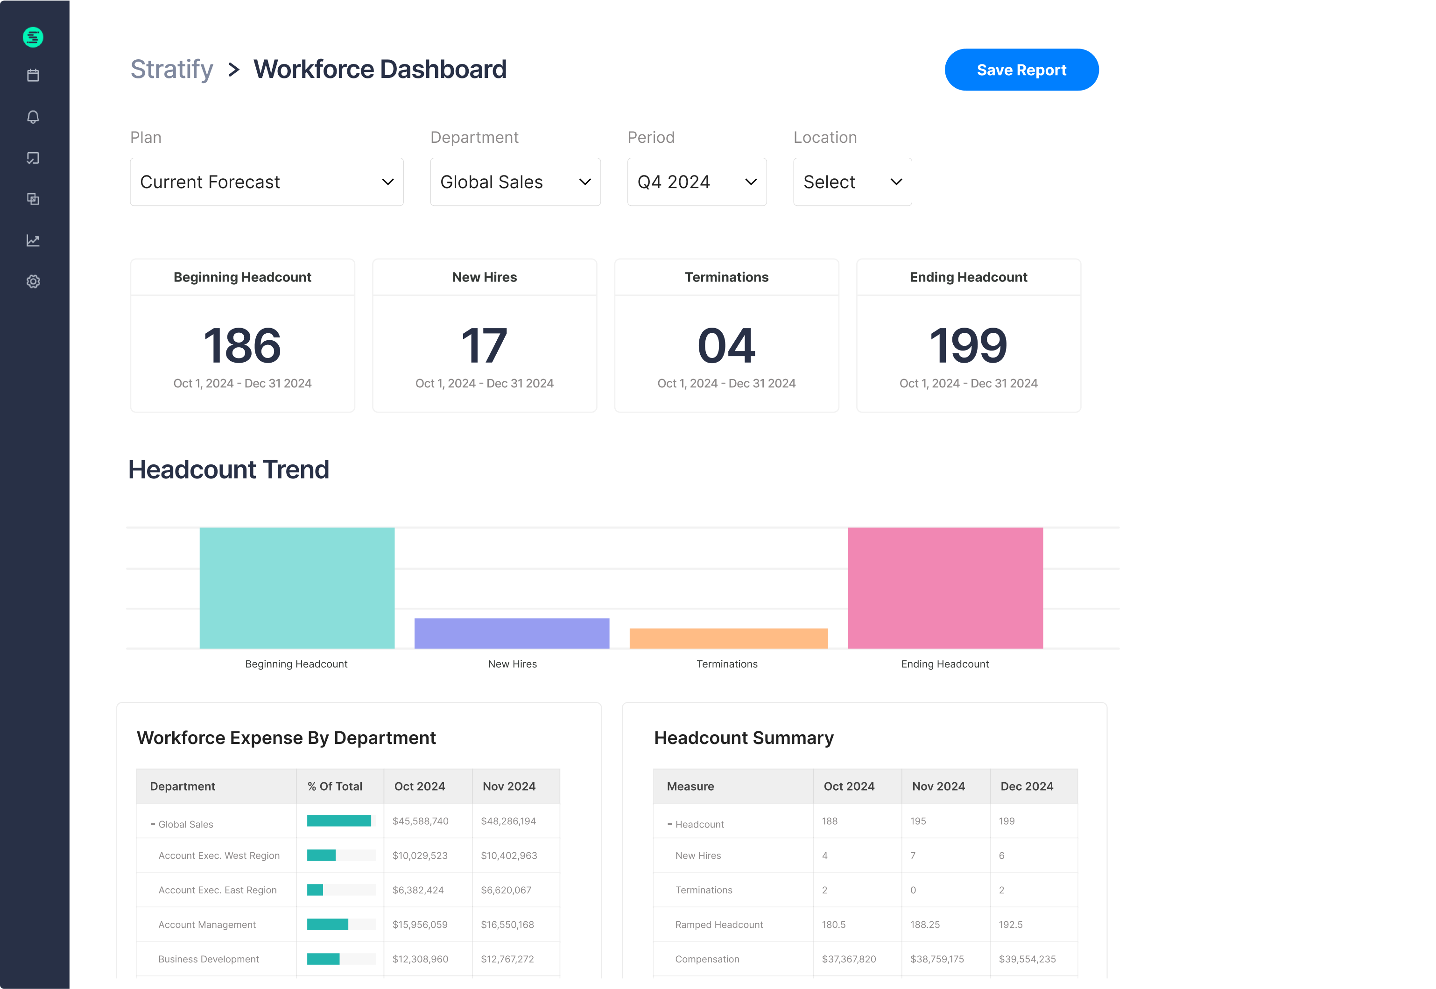The image size is (1436, 989).
Task: Open the tasks checklist icon in the sidebar
Action: [x=34, y=157]
